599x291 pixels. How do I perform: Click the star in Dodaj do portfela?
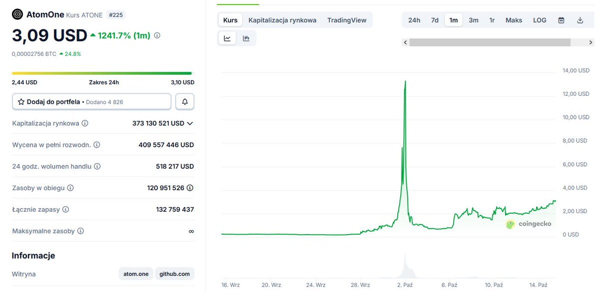point(21,102)
